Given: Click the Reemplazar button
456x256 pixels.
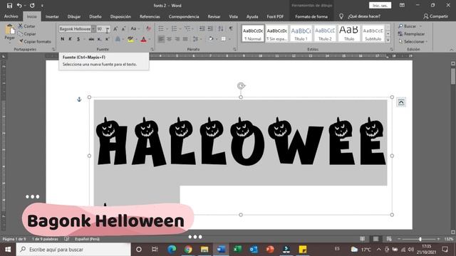Looking at the screenshot, I should pos(412,34).
